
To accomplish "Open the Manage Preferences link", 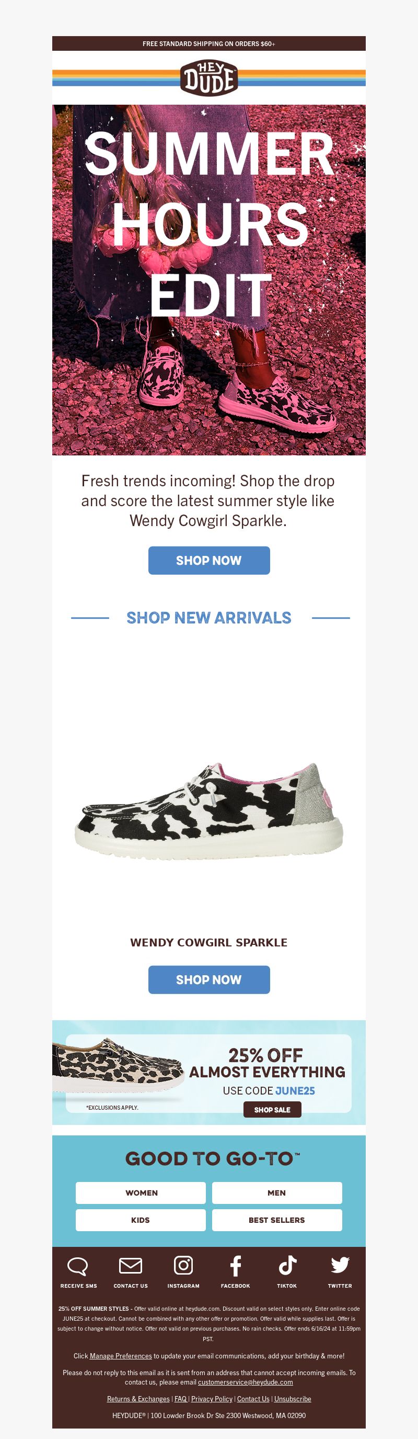I will coord(120,1356).
